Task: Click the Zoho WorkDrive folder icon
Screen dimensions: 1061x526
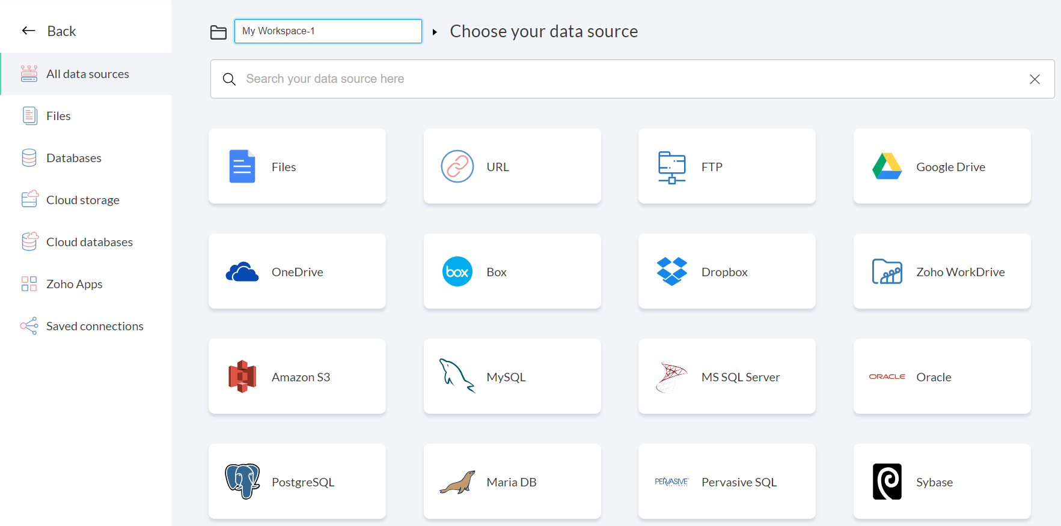Action: coord(887,271)
